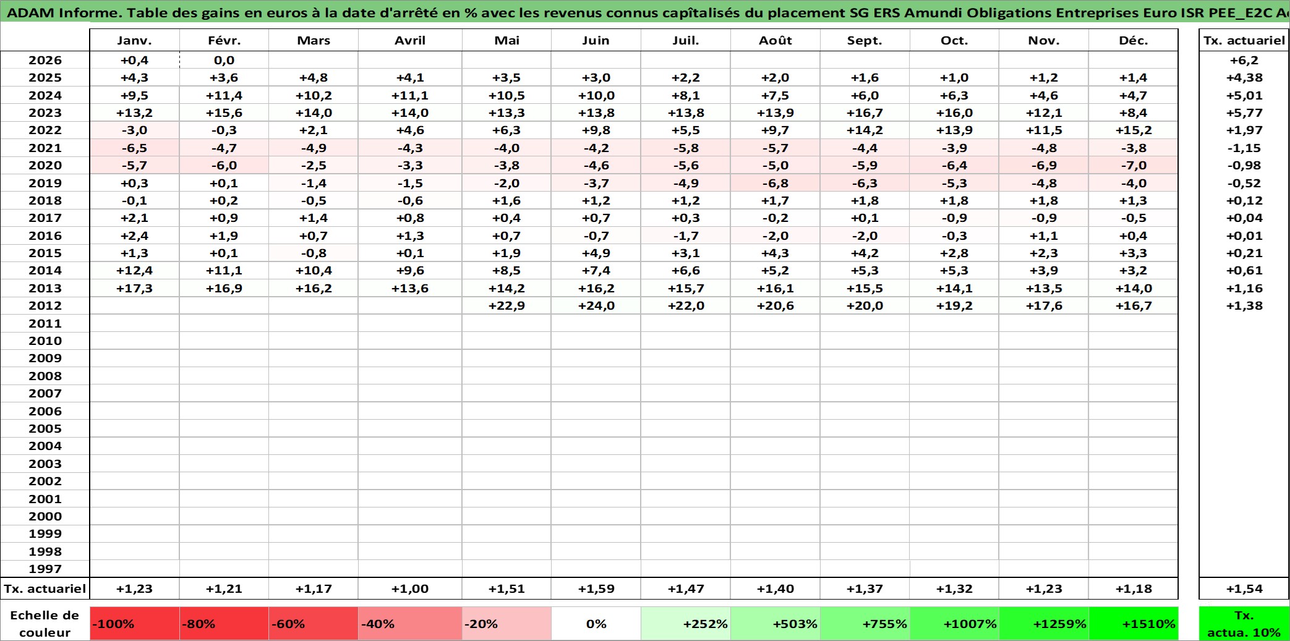Select the +252% pale green swatch
Image resolution: width=1290 pixels, height=641 pixels.
(685, 624)
